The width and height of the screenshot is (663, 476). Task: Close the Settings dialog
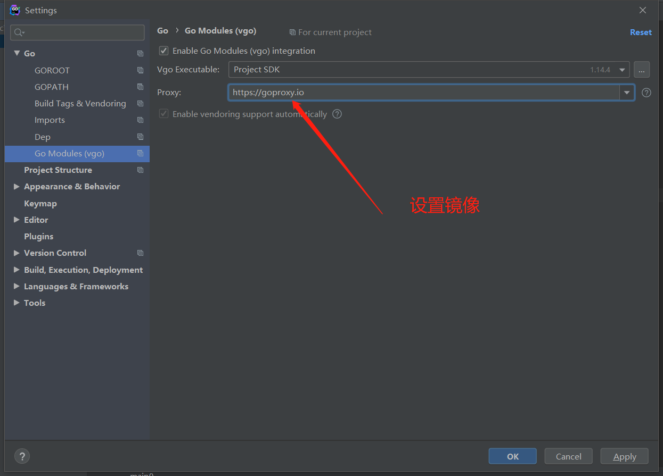[643, 10]
